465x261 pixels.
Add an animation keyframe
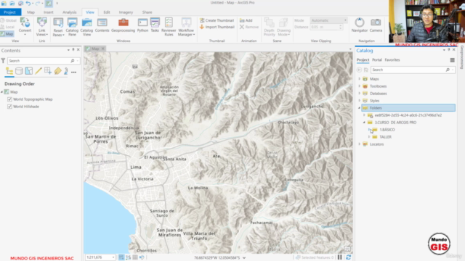(246, 20)
